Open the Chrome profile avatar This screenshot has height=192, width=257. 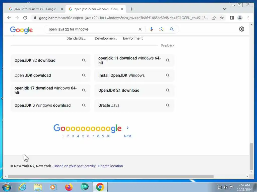(x=240, y=18)
